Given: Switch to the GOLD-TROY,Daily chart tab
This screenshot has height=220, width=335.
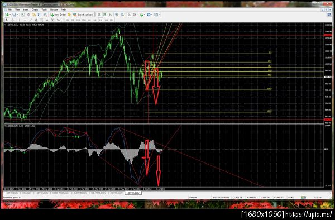Looking at the screenshot, I should (x=61, y=193).
